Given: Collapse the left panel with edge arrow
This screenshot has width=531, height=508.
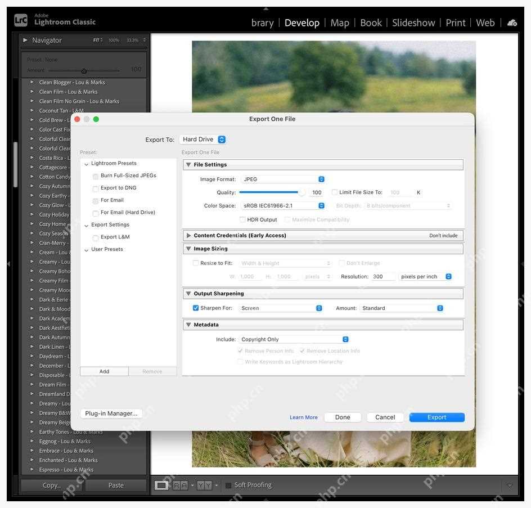Looking at the screenshot, I should 9,263.
